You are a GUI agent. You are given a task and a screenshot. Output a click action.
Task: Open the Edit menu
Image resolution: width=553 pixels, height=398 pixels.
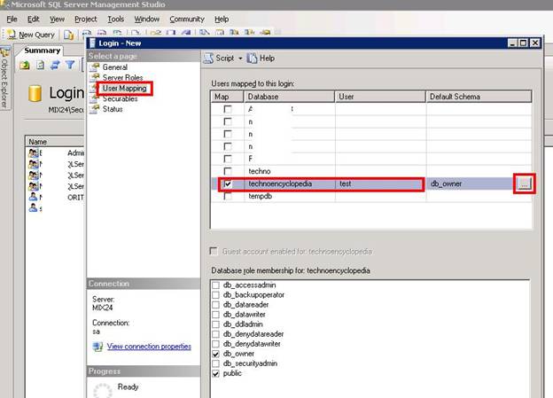33,19
